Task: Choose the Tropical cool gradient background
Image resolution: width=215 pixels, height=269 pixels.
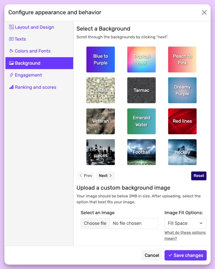Action: click(x=141, y=59)
